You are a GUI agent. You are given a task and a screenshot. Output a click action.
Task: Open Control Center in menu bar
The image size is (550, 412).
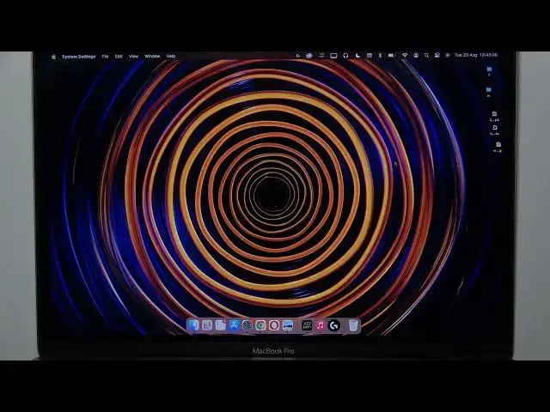click(x=437, y=55)
